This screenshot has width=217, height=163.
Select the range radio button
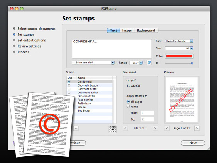click(x=128, y=107)
